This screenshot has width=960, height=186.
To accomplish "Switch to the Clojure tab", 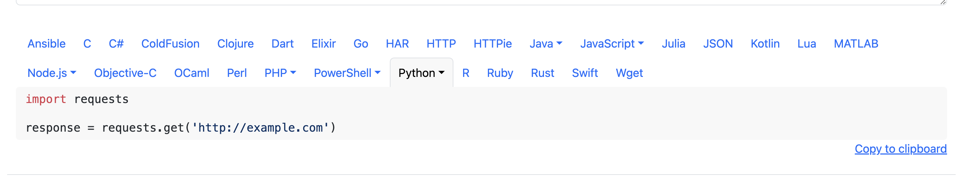I will (x=236, y=44).
